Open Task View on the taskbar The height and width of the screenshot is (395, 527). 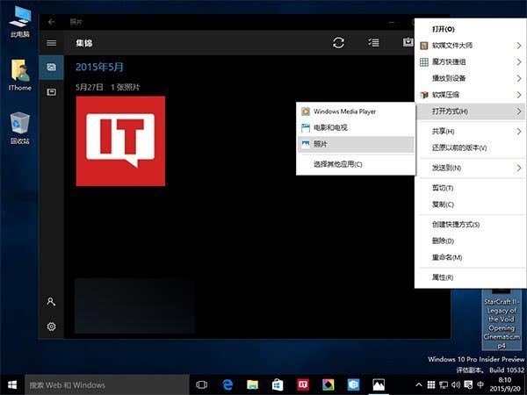click(x=202, y=384)
